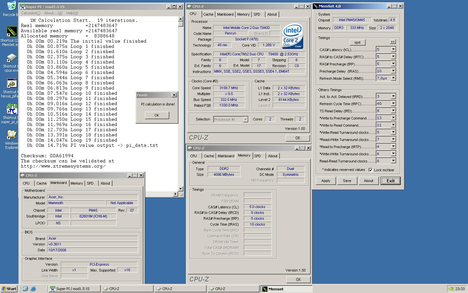This screenshot has width=468, height=293.
Task: Expand the Precharge Delay (tRAS) dropdown
Action: click(393, 71)
